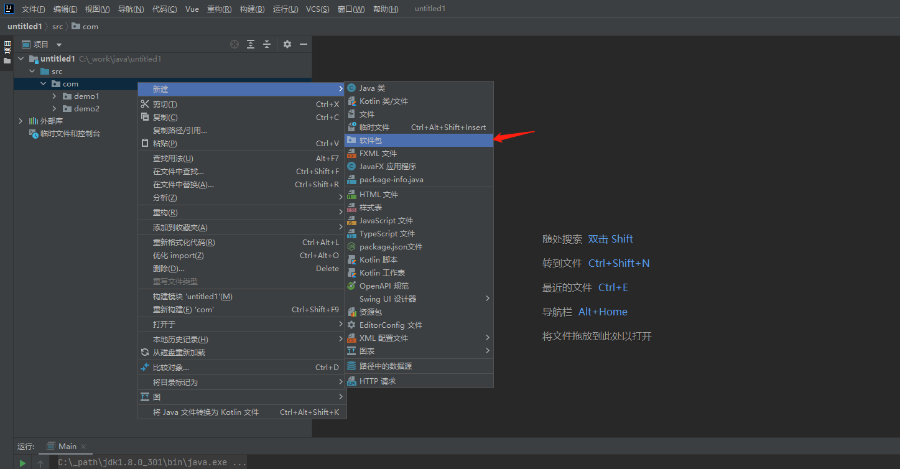Expand the demo1 package
The image size is (900, 469).
pyautogui.click(x=55, y=96)
